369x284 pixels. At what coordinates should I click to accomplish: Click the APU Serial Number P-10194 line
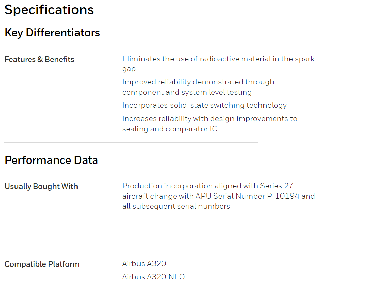(219, 196)
